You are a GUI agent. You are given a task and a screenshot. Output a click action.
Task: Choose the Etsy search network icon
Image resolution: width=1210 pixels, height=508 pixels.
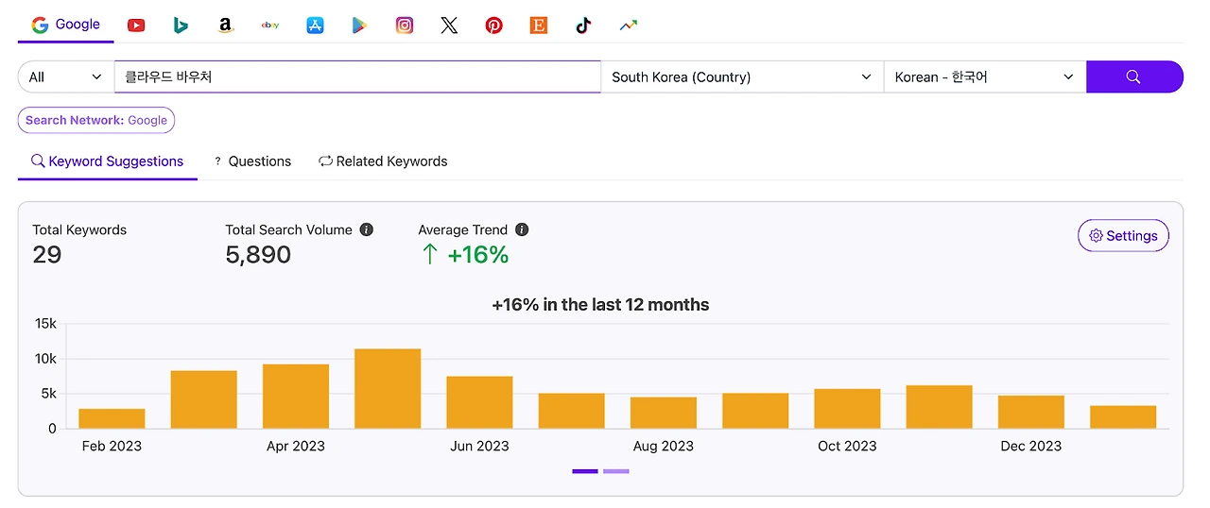pos(539,25)
